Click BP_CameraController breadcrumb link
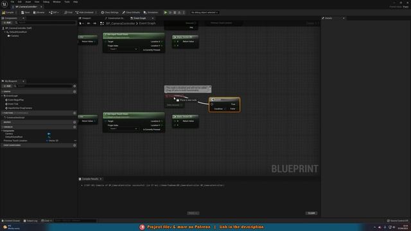Viewport: 411px width, 231px height. [x=120, y=23]
